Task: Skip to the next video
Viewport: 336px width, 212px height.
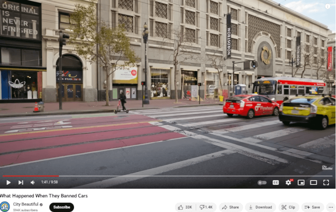Action: click(21, 182)
